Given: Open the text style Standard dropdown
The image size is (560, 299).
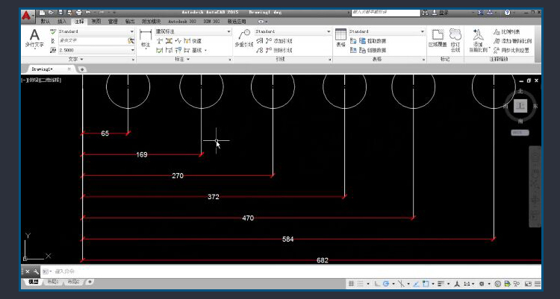Looking at the screenshot, I should [x=96, y=31].
